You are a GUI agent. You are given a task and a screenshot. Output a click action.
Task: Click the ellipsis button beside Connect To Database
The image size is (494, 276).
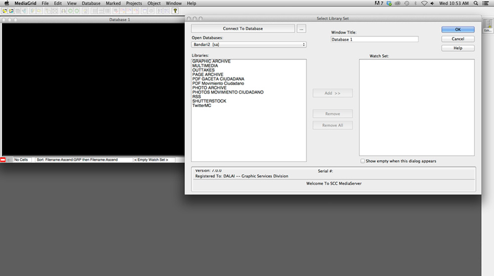pos(302,29)
